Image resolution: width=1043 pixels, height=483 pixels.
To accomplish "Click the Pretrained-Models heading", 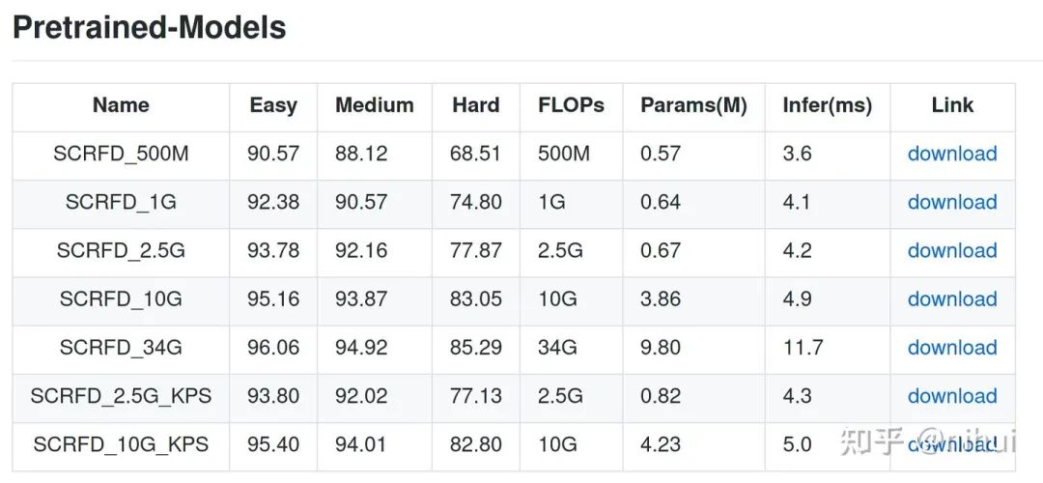I will [x=150, y=27].
